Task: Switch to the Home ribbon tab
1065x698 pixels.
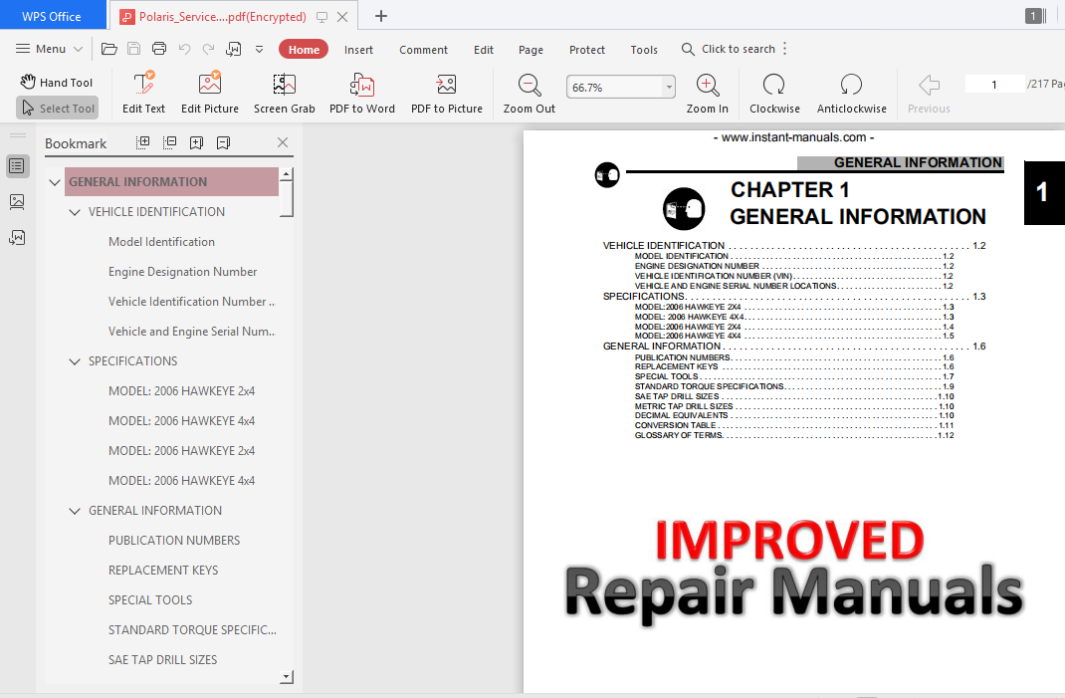Action: 304,49
